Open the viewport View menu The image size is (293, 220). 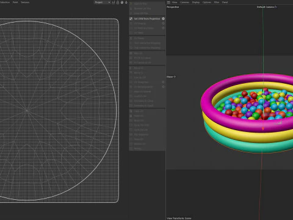[175, 2]
